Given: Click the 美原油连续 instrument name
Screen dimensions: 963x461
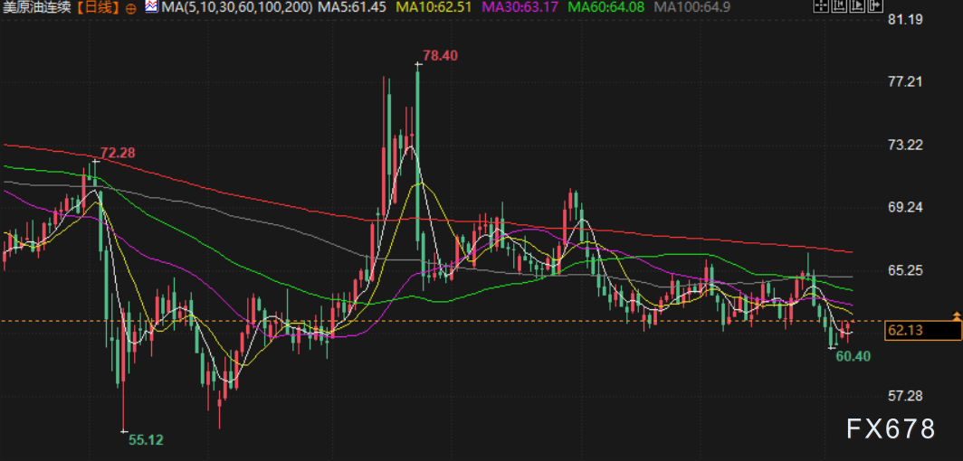Looking at the screenshot, I should (37, 8).
